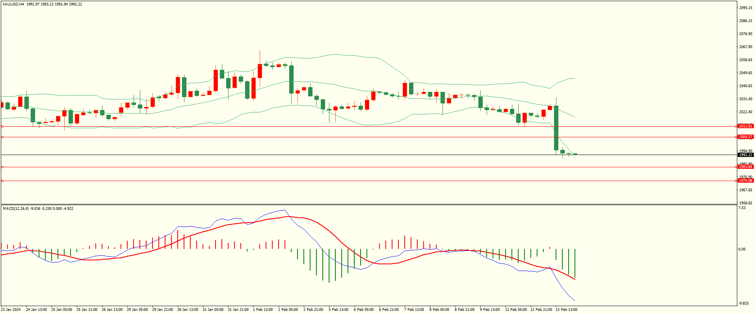This screenshot has height=314, width=755.
Task: Select the red horizontal line at 2012.02
Action: pos(368,127)
